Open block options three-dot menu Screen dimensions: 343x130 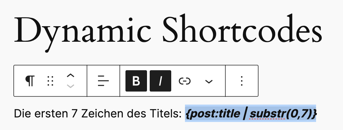pos(242,81)
